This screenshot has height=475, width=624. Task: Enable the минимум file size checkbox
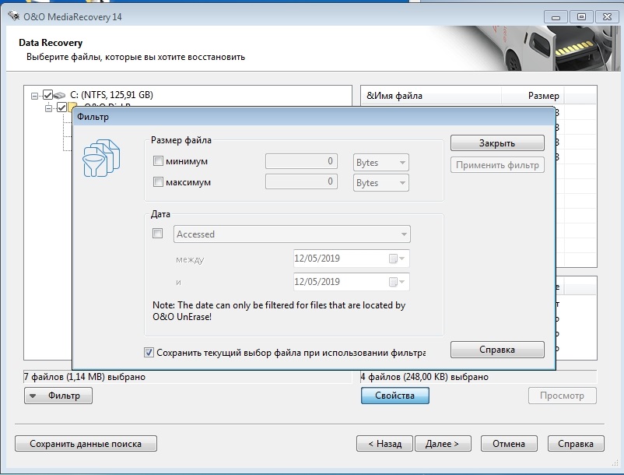pyautogui.click(x=158, y=161)
